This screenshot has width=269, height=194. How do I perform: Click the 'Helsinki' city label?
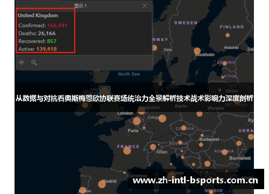[x=231, y=48]
